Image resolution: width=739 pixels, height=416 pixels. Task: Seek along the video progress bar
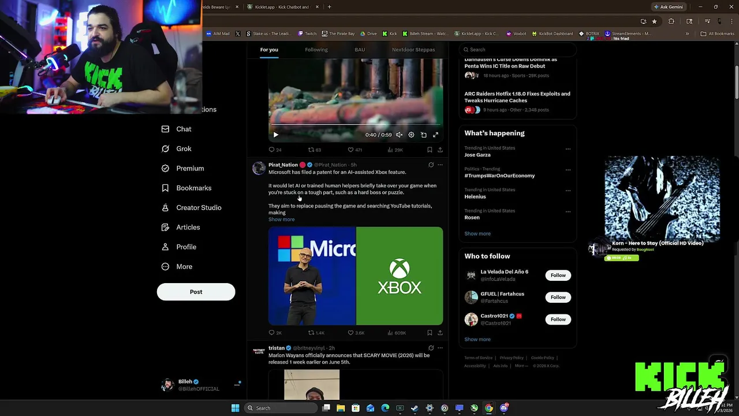point(356,125)
